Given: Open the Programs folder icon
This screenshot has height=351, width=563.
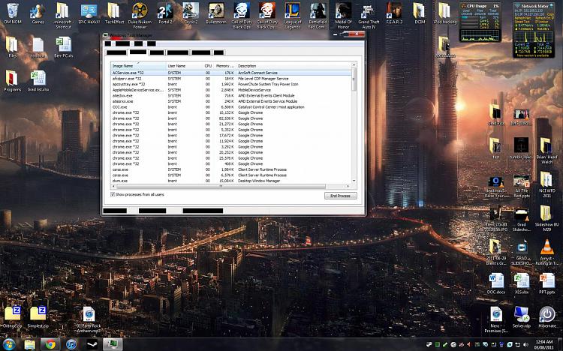Looking at the screenshot, I should click(12, 81).
